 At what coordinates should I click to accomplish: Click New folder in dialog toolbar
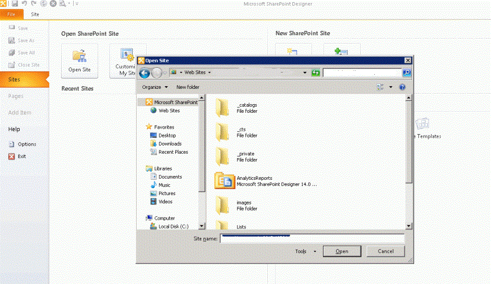tap(188, 87)
